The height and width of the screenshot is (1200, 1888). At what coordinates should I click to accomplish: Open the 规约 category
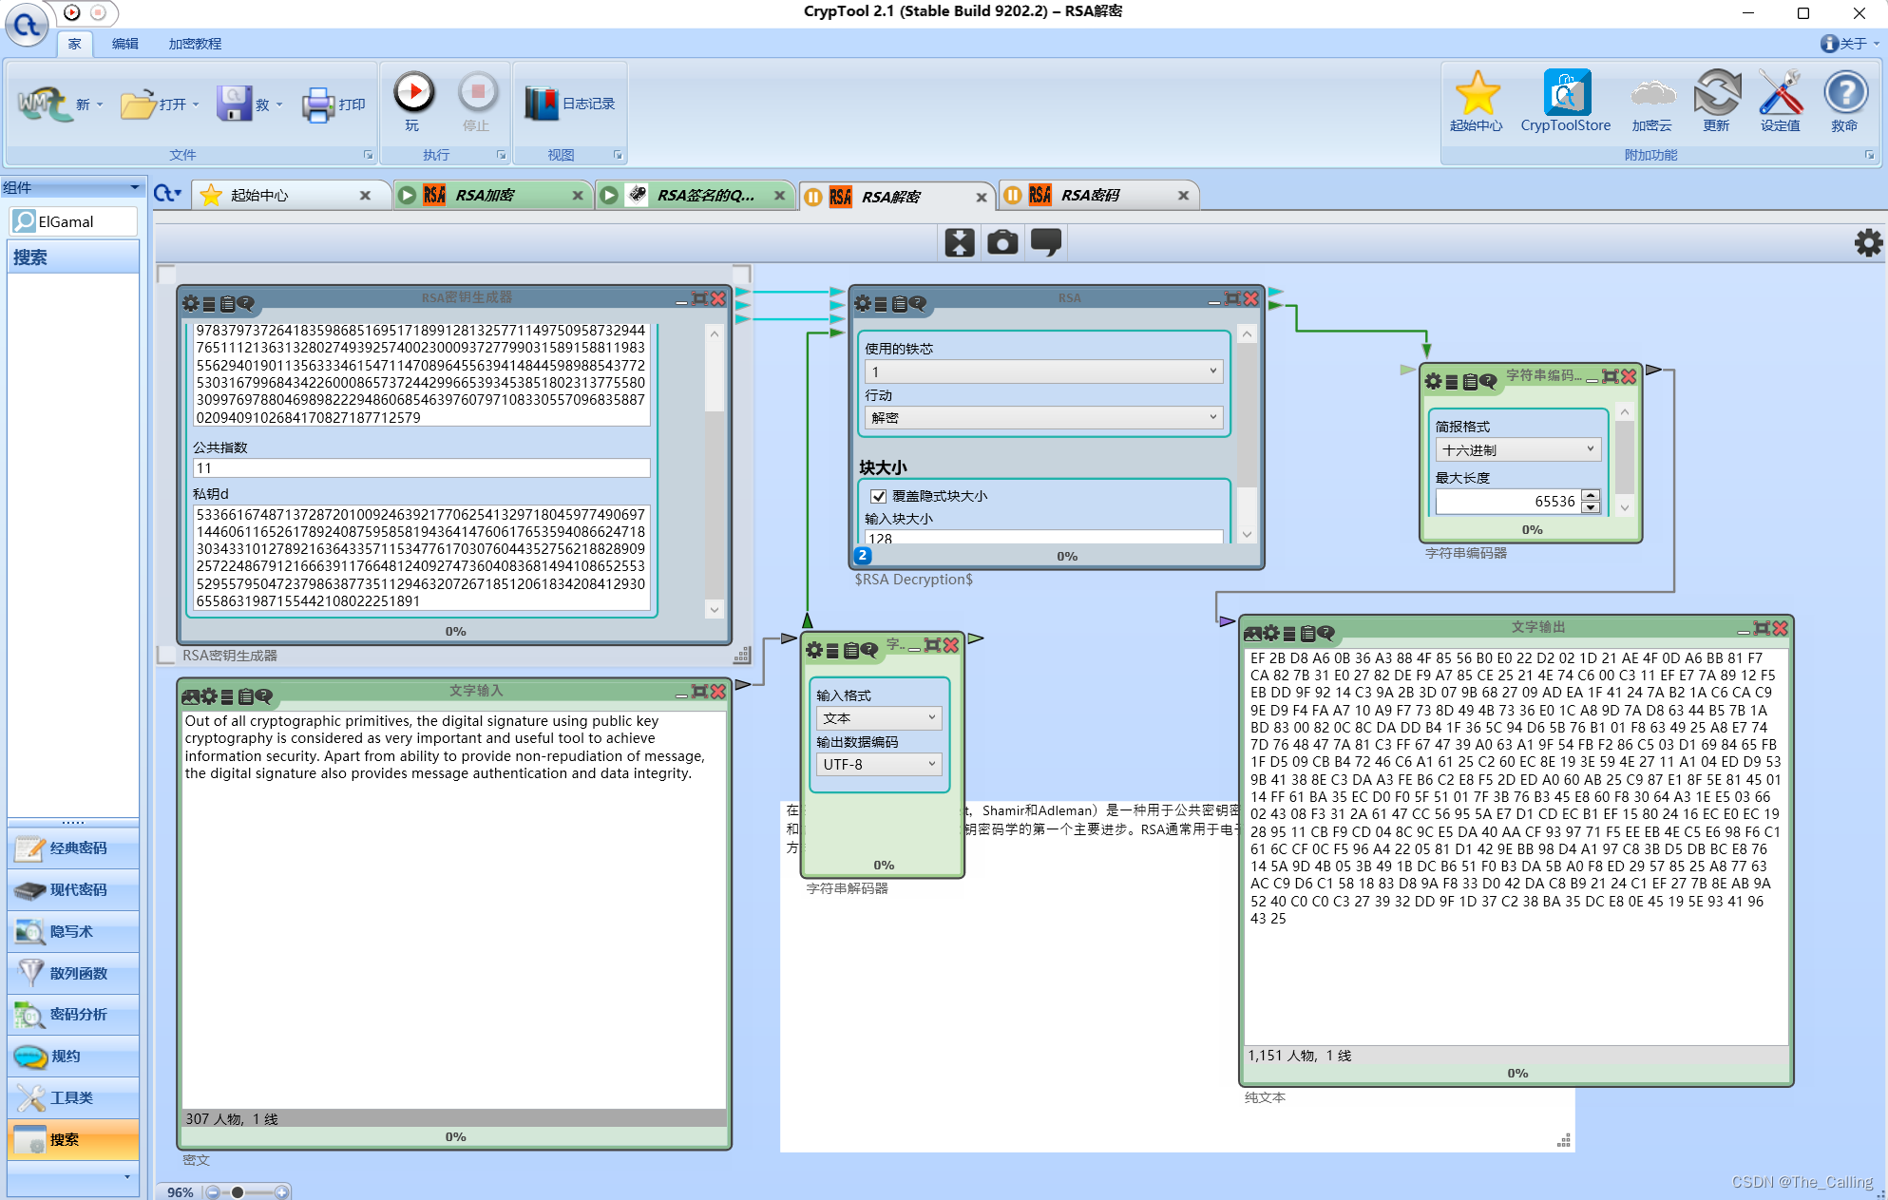point(73,1056)
